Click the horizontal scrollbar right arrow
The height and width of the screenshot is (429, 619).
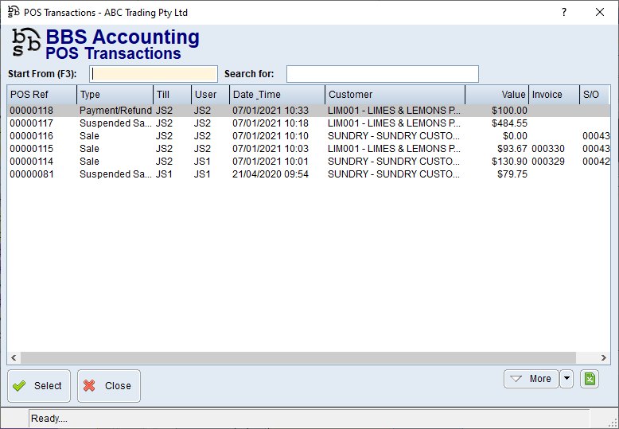click(604, 358)
